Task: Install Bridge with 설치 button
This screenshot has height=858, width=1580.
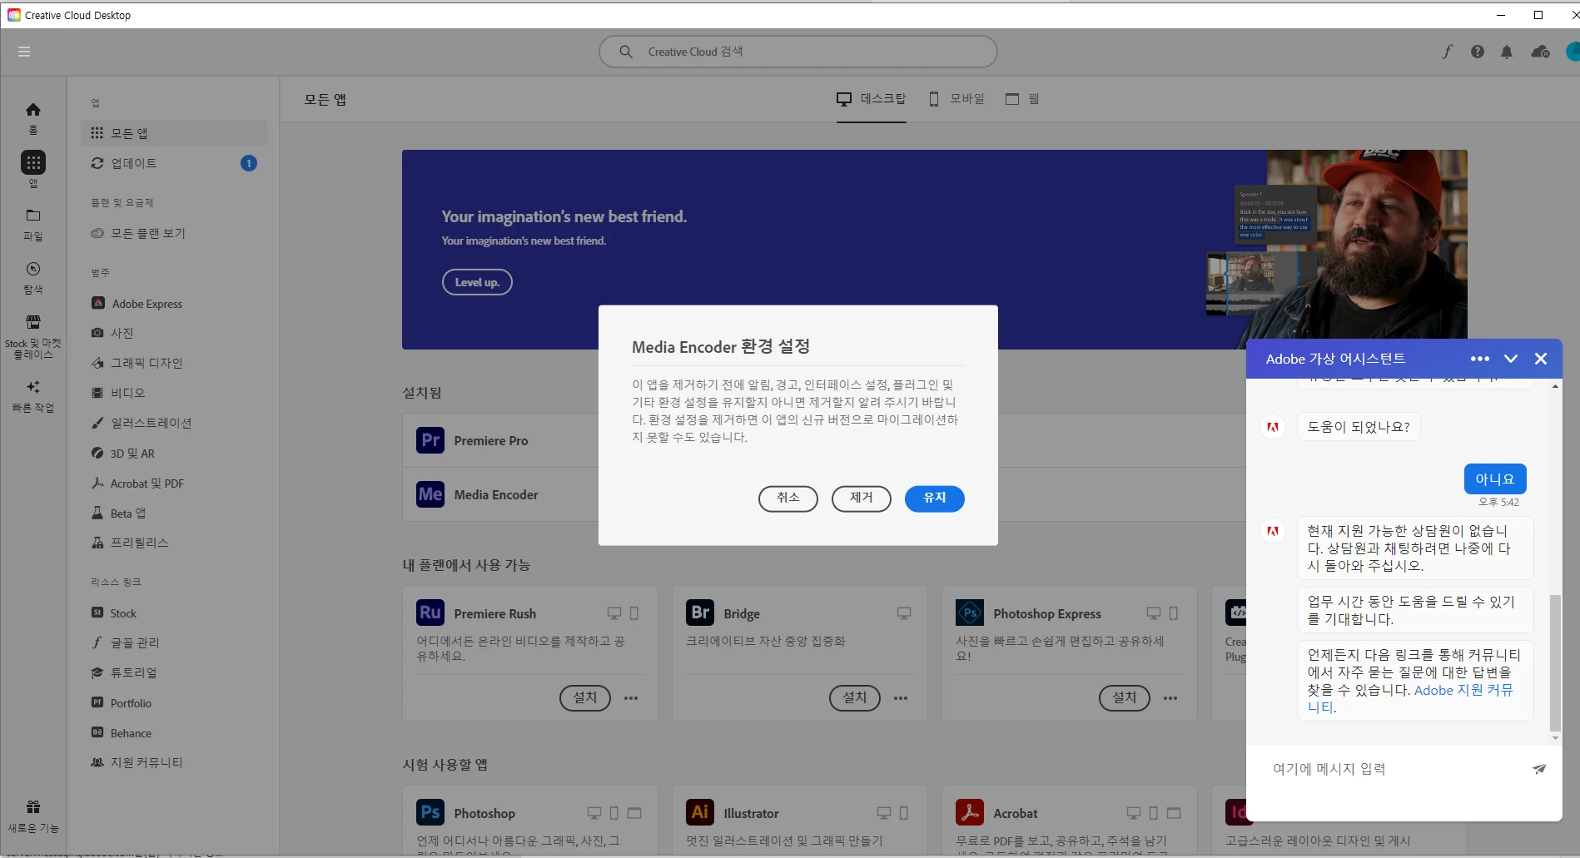Action: pos(855,697)
